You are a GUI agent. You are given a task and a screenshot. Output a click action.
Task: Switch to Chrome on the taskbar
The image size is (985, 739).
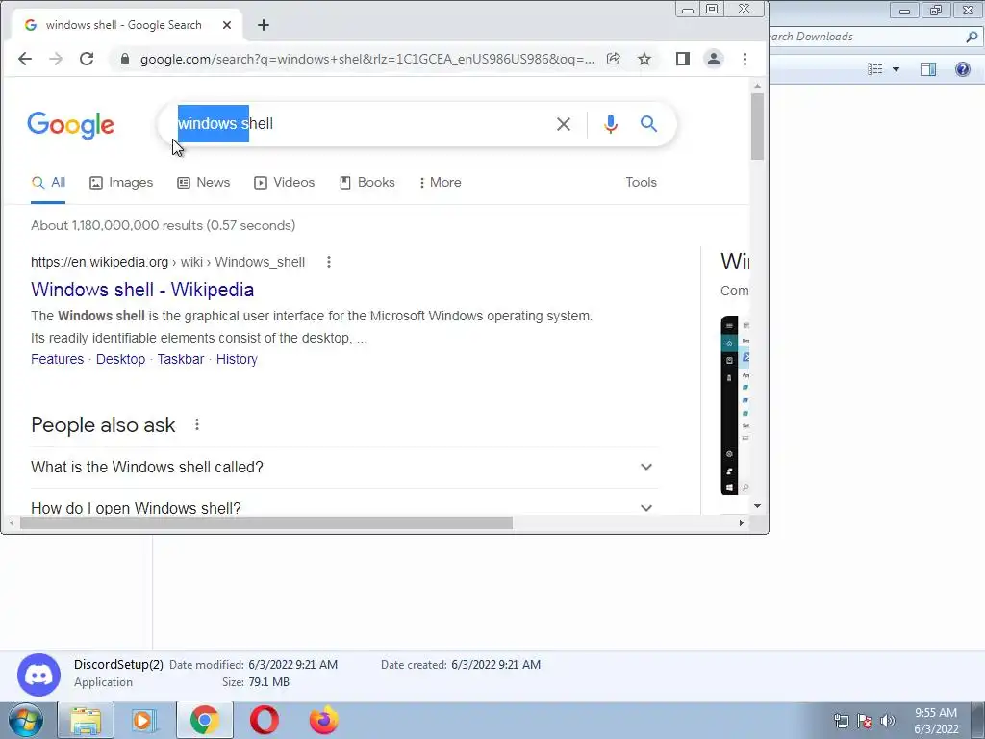[x=204, y=720]
